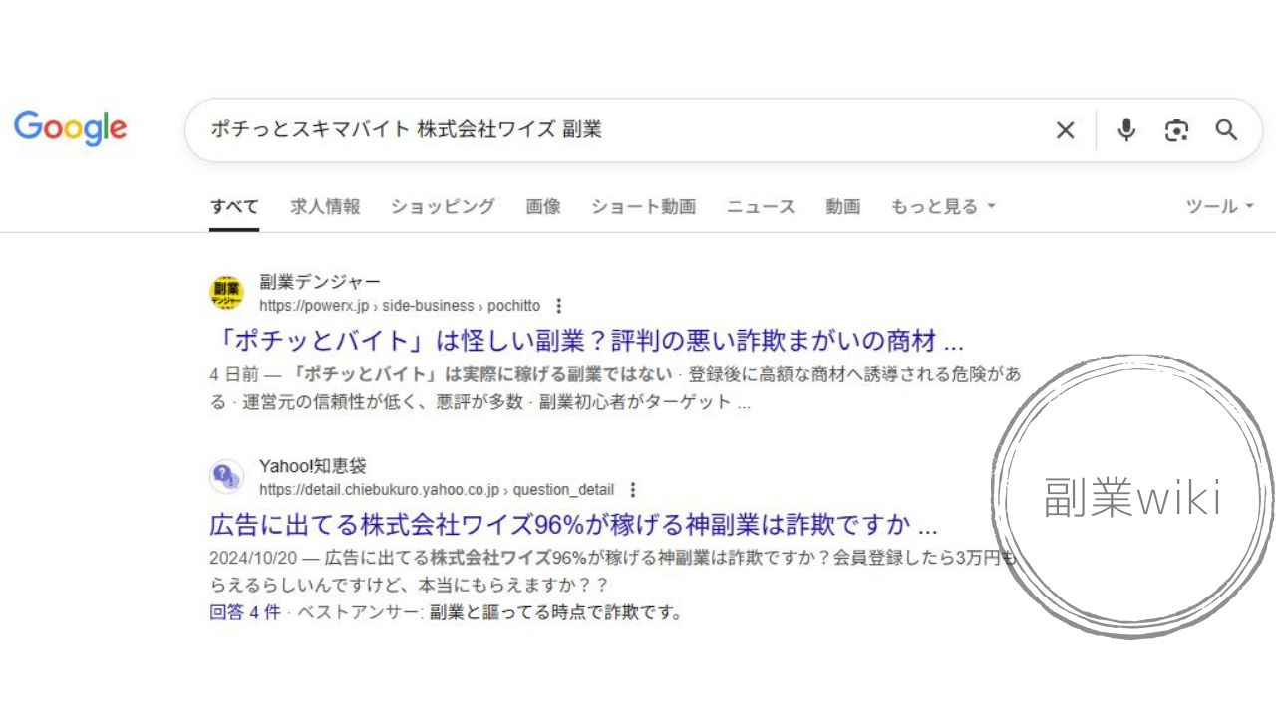Expand the もっと見る dropdown
Viewport: 1276px width, 717px height.
943,207
